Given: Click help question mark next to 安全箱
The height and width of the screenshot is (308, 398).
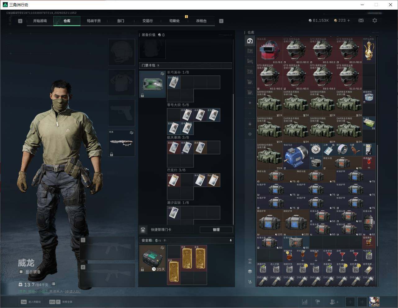Looking at the screenshot, I should (x=165, y=241).
